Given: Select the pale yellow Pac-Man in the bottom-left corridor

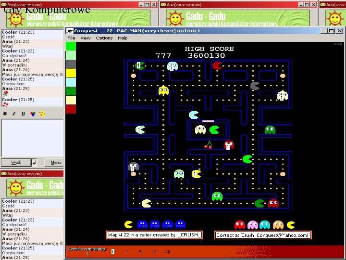Looking at the screenshot, I should click(146, 203).
